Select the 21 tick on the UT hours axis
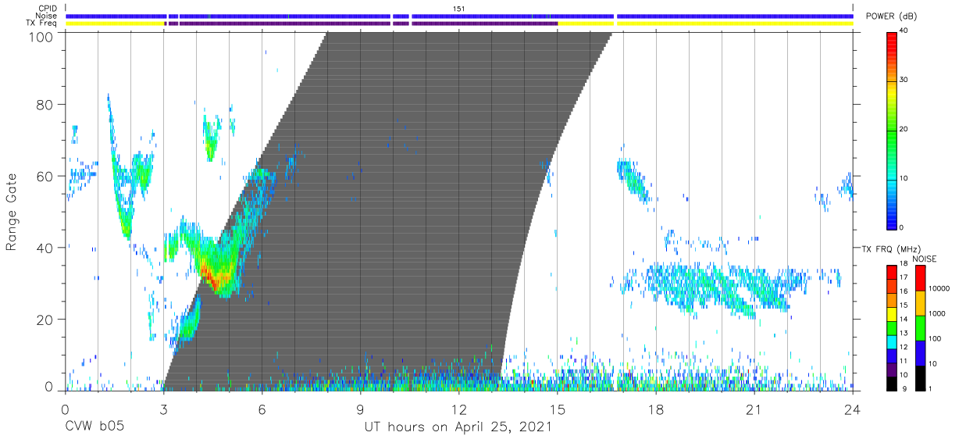 (x=754, y=409)
